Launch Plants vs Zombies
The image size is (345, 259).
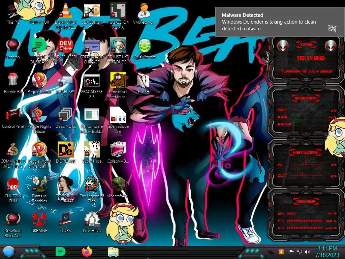tap(39, 190)
